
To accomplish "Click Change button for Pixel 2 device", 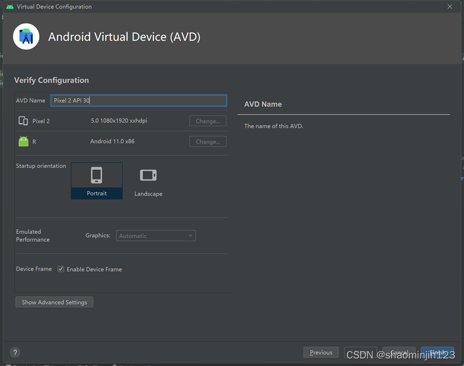I will [x=208, y=121].
